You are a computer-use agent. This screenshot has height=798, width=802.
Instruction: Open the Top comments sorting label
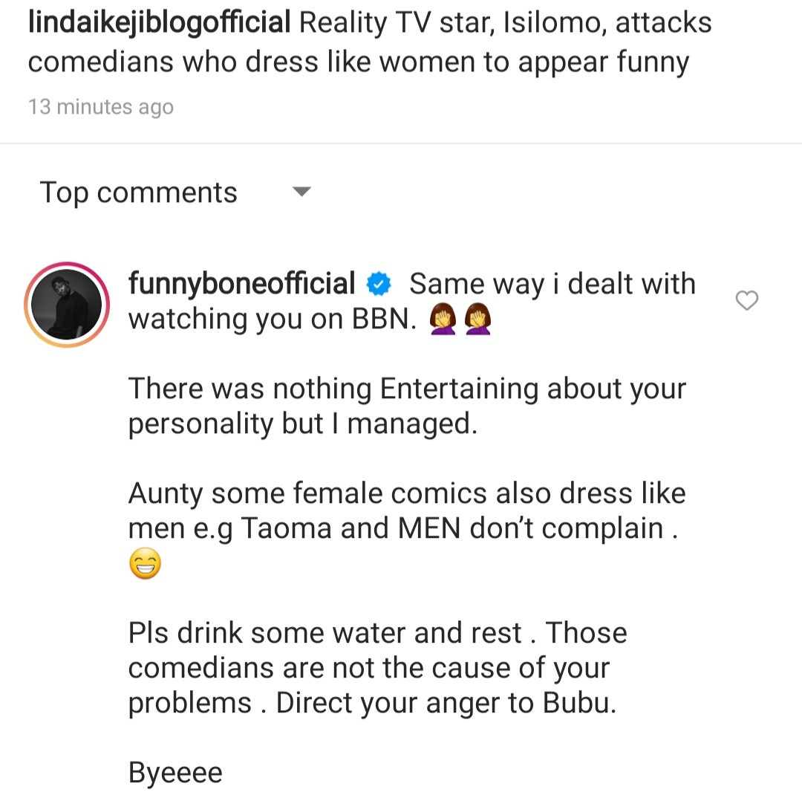click(139, 192)
